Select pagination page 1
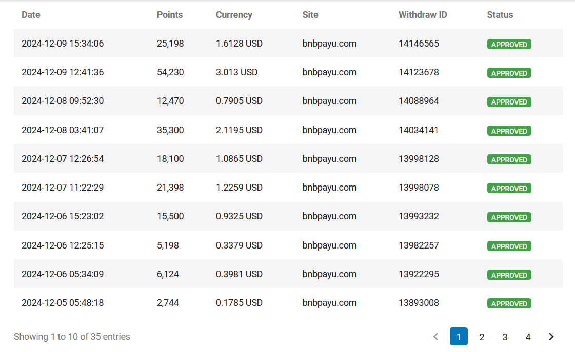575x352 pixels. tap(459, 337)
